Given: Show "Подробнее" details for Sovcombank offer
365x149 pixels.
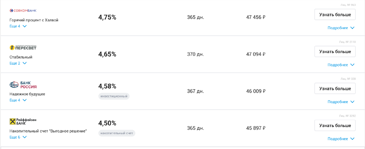Looking at the screenshot, I should point(341,28).
